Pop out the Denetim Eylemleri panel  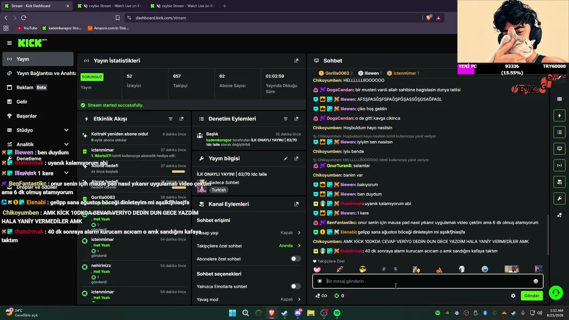[296, 119]
